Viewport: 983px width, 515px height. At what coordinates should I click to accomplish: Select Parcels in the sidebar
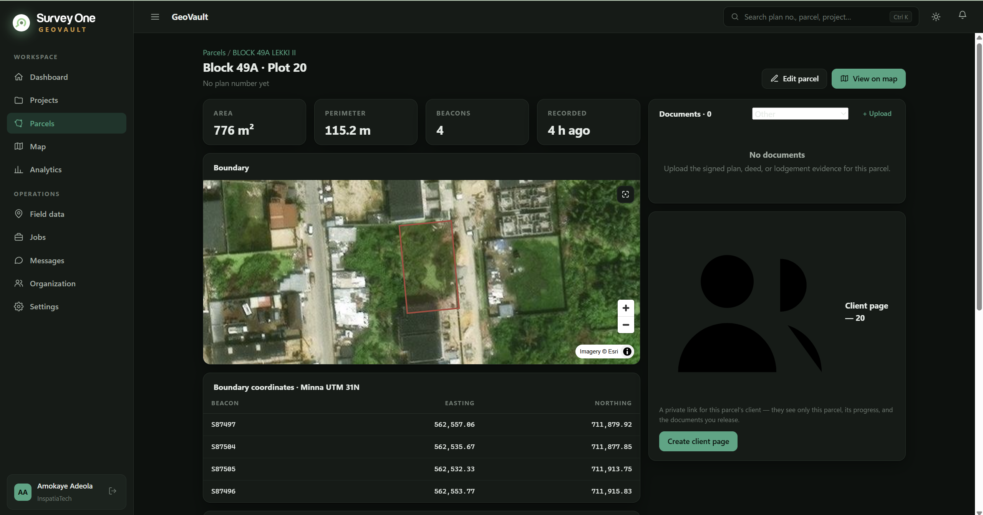(66, 123)
